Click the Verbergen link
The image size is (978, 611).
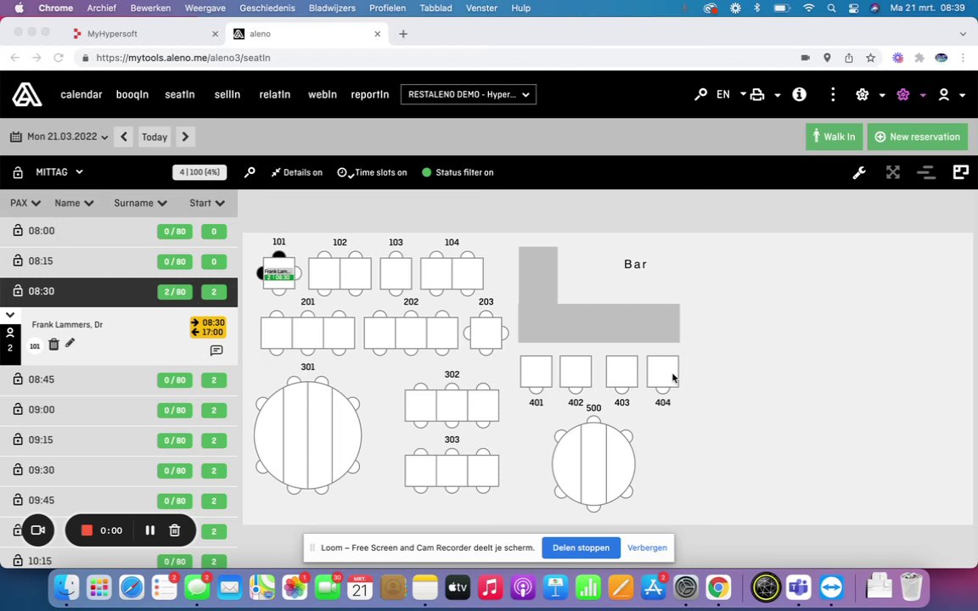(x=647, y=547)
